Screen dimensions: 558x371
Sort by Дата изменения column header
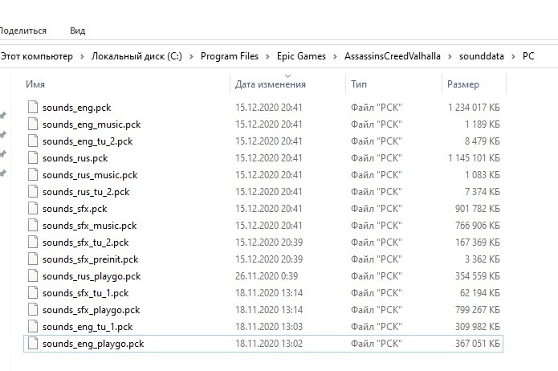271,84
